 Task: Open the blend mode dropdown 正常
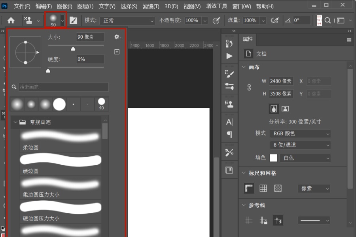127,21
